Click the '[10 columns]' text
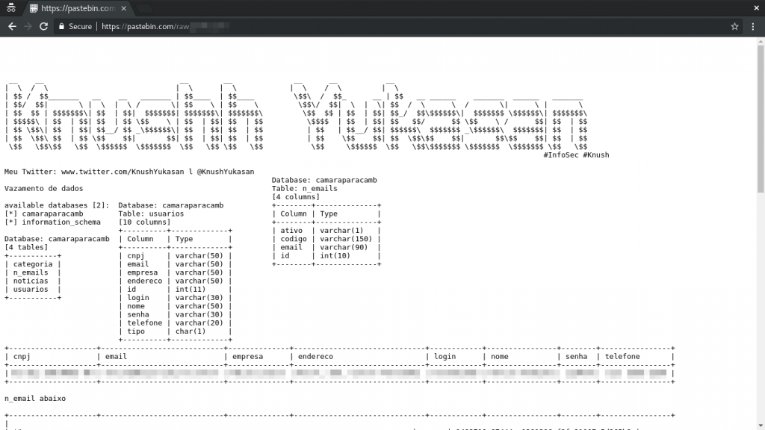This screenshot has height=430, width=765. [x=144, y=222]
